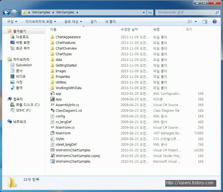Select the WorkingWithData folder icon
The height and width of the screenshot is (192, 223).
click(52, 88)
